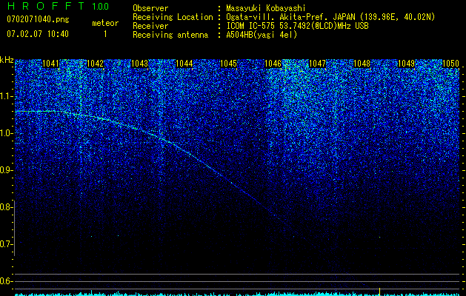
Task: Click the 0.7 kHz axis label
Action: coord(6,244)
